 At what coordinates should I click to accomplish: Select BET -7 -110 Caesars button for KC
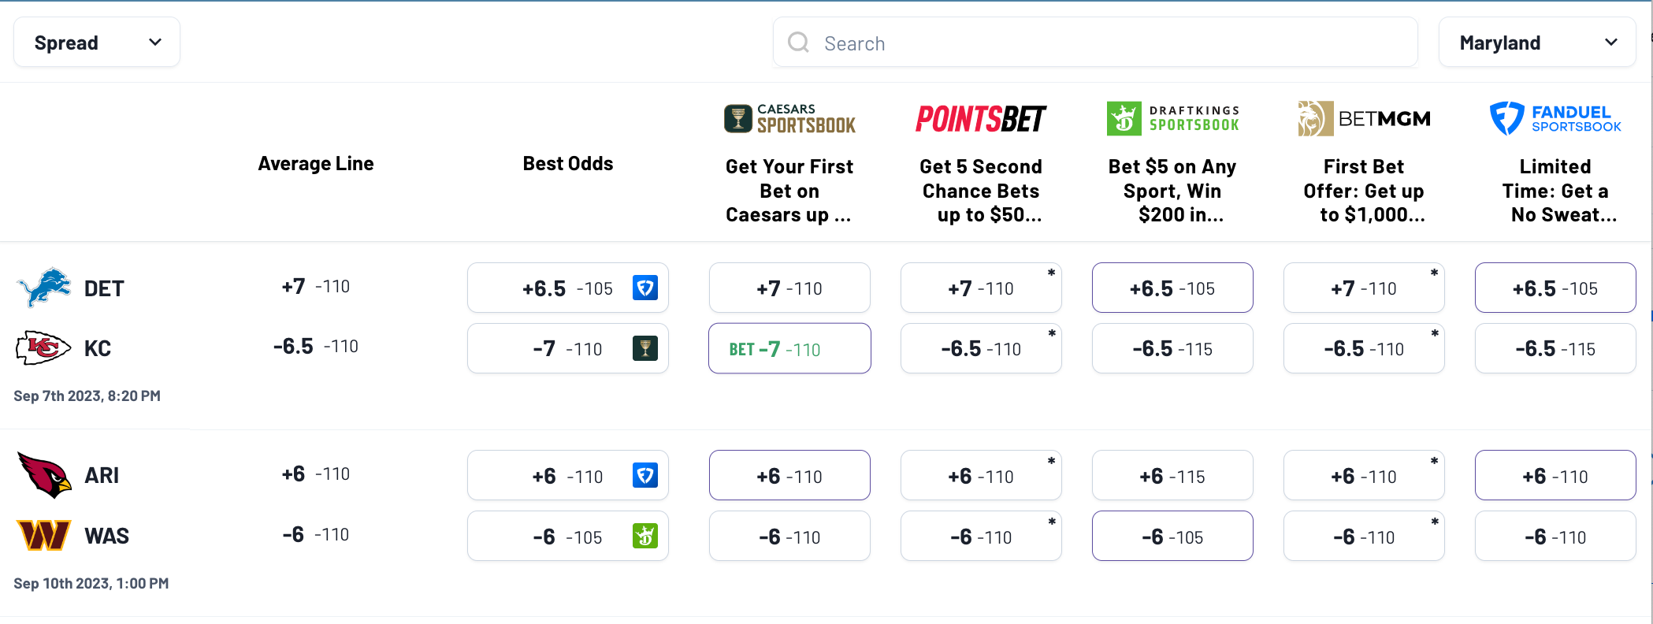pos(789,348)
